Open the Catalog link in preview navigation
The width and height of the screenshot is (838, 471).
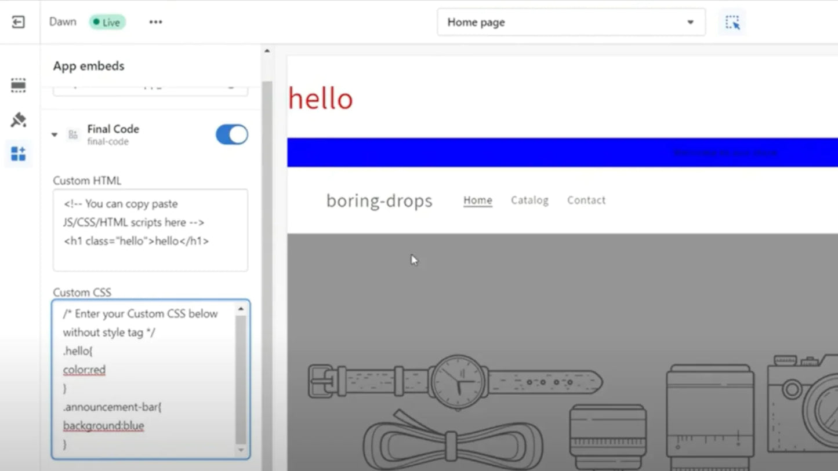529,200
